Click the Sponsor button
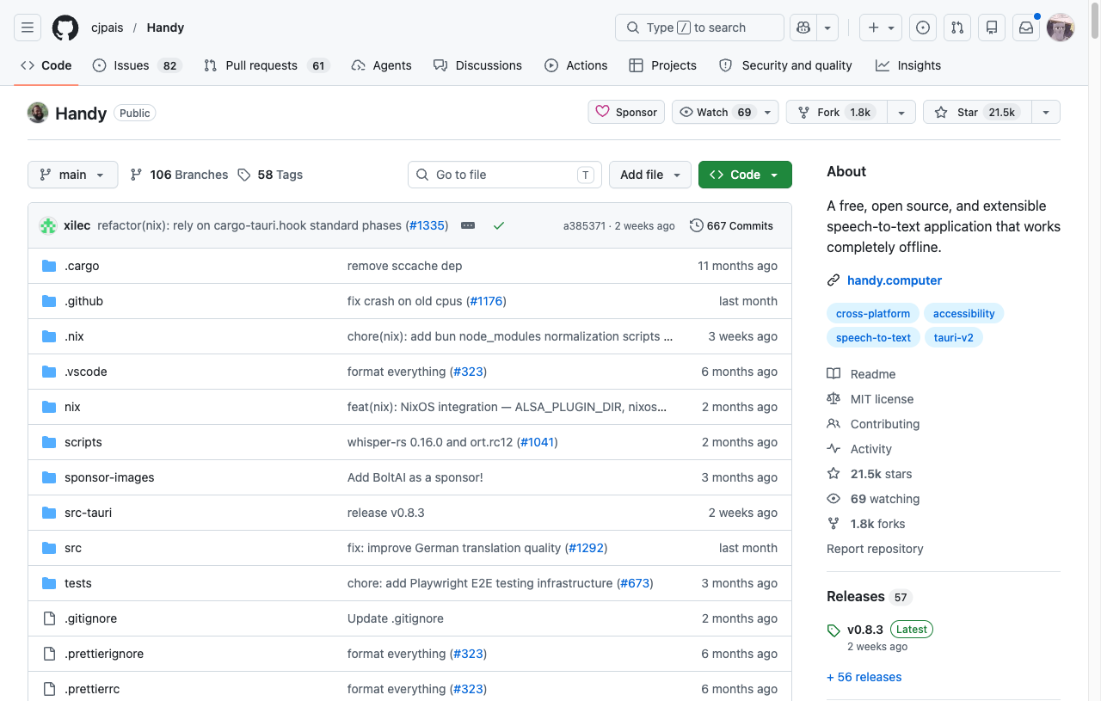 point(626,113)
